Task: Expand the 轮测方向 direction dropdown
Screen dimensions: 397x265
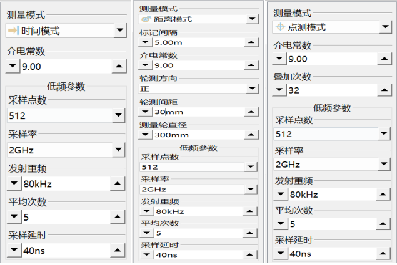Action: point(252,89)
